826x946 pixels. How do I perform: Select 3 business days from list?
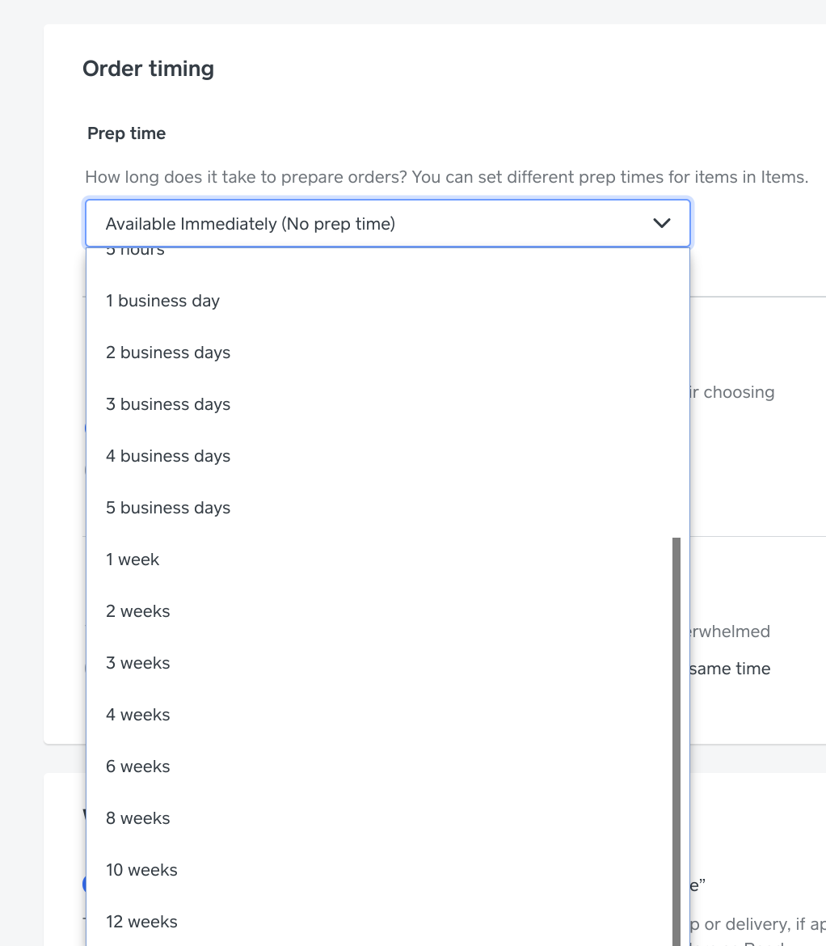[x=168, y=404]
